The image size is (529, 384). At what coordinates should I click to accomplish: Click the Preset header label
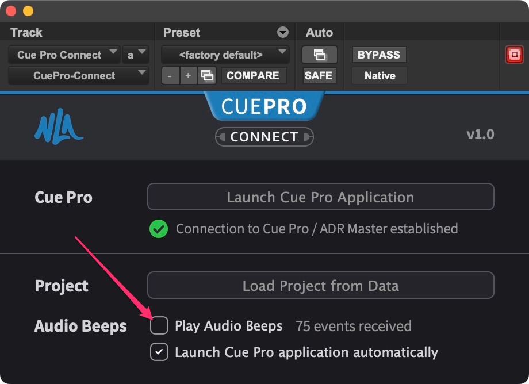click(182, 32)
